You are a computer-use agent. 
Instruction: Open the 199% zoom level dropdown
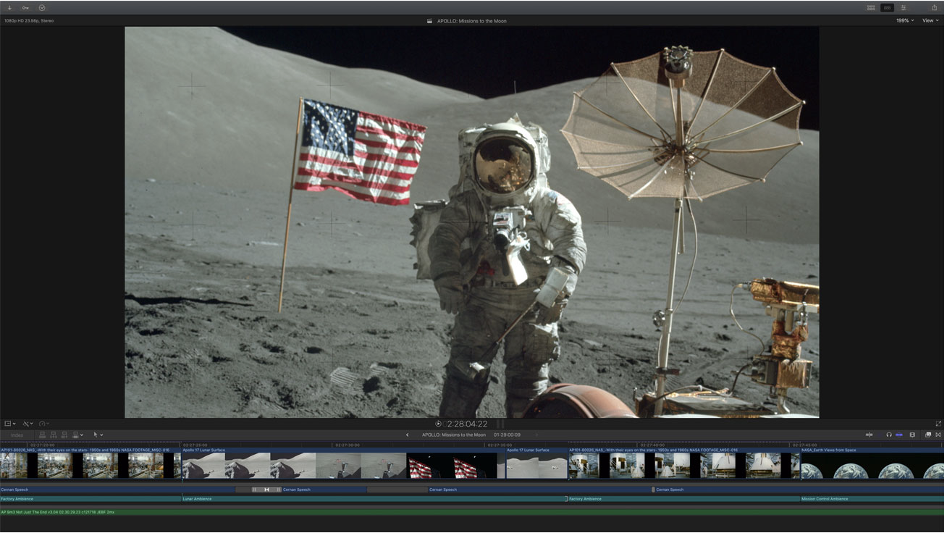click(x=905, y=21)
